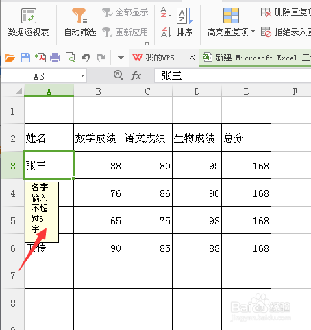311x330 pixels.
Task: Sort descending with the Z-A icon
Action: tap(166, 32)
